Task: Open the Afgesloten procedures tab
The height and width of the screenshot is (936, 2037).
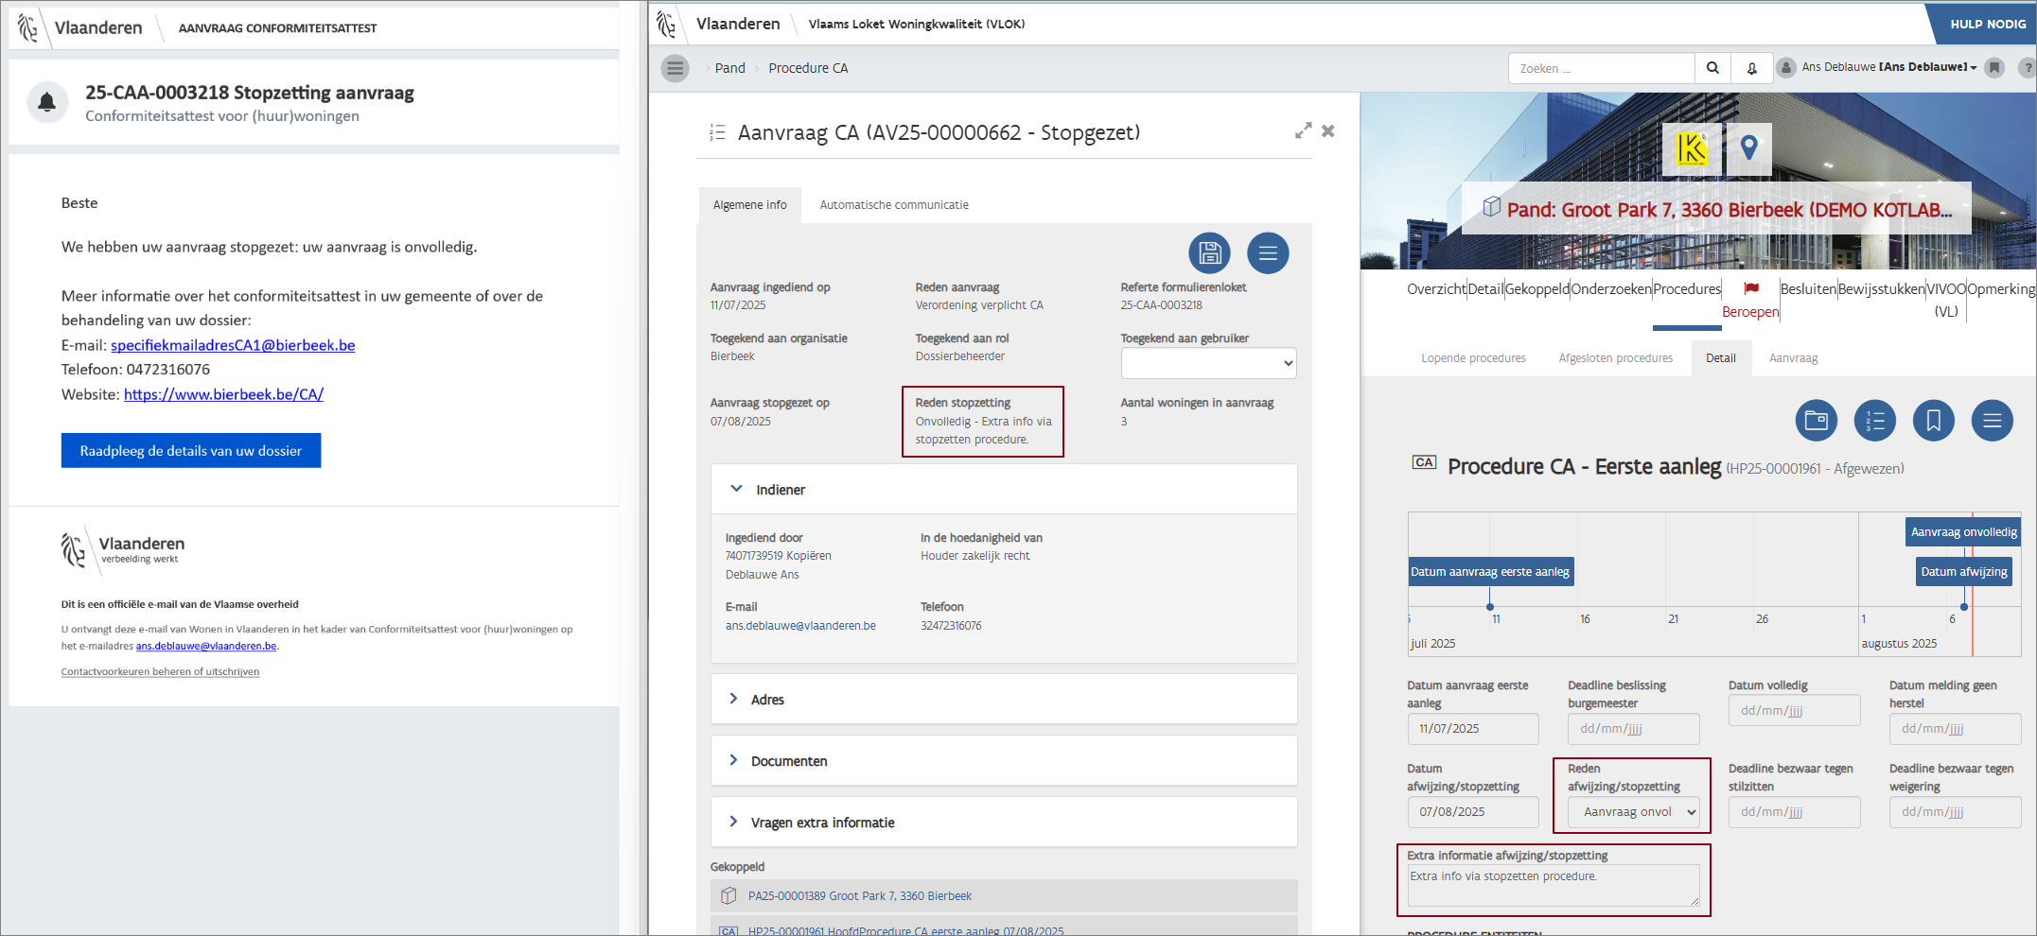Action: tap(1615, 358)
